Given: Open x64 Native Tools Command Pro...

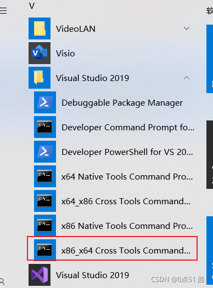Looking at the screenshot, I should point(127,177).
